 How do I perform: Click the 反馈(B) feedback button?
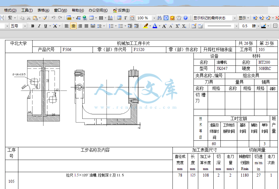tap(122, 10)
